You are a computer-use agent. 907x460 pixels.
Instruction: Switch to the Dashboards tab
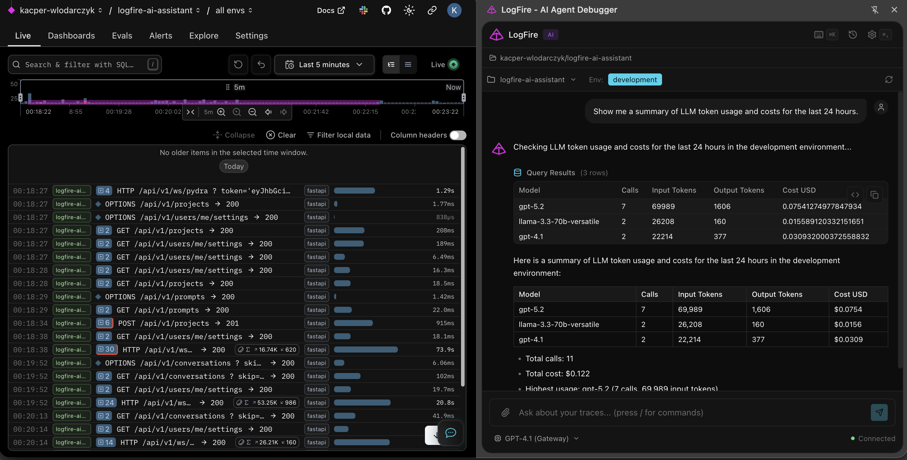click(x=71, y=36)
